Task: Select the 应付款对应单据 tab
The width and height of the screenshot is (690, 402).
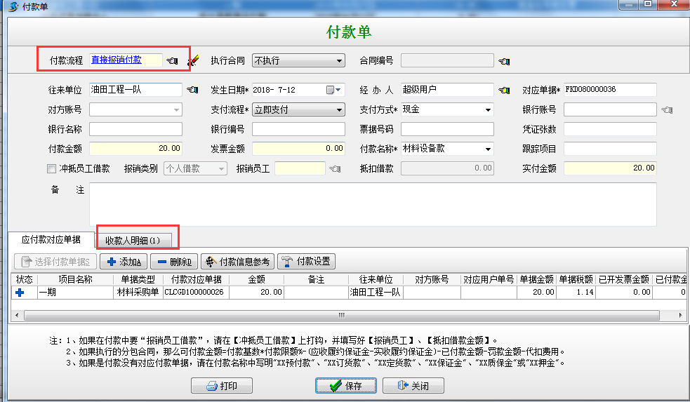Action: coord(51,240)
